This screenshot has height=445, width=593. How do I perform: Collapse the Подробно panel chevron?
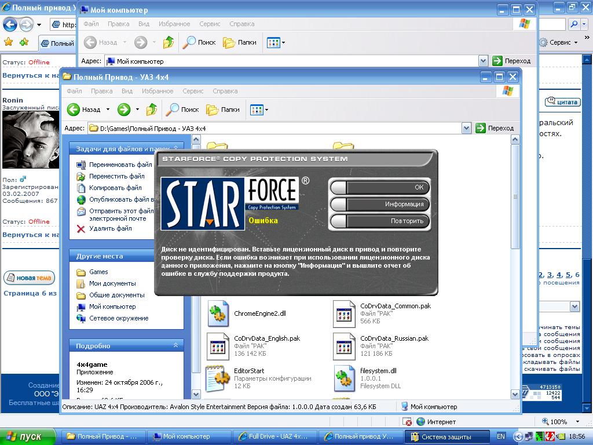175,345
